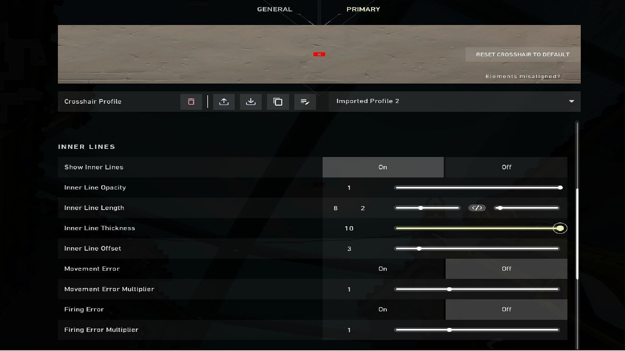The height and width of the screenshot is (351, 625).
Task: Toggle Movement Error to Off
Action: 507,269
